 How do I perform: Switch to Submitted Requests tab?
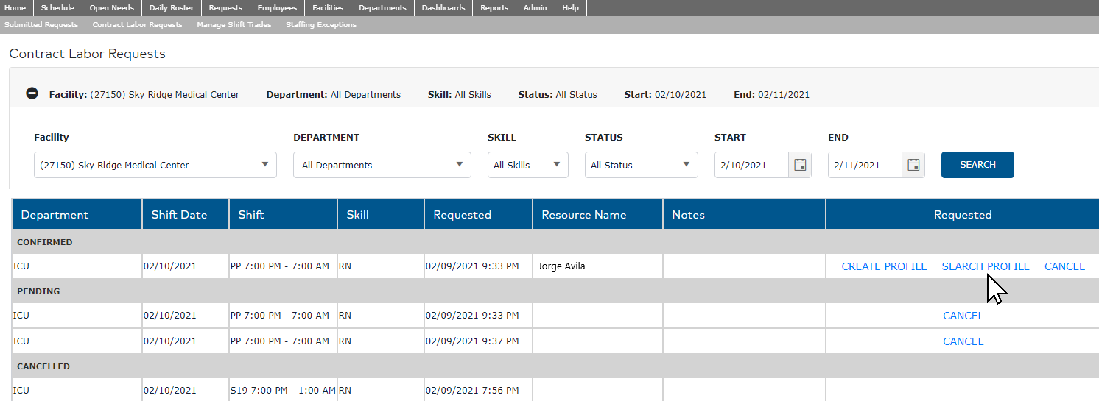pos(41,25)
